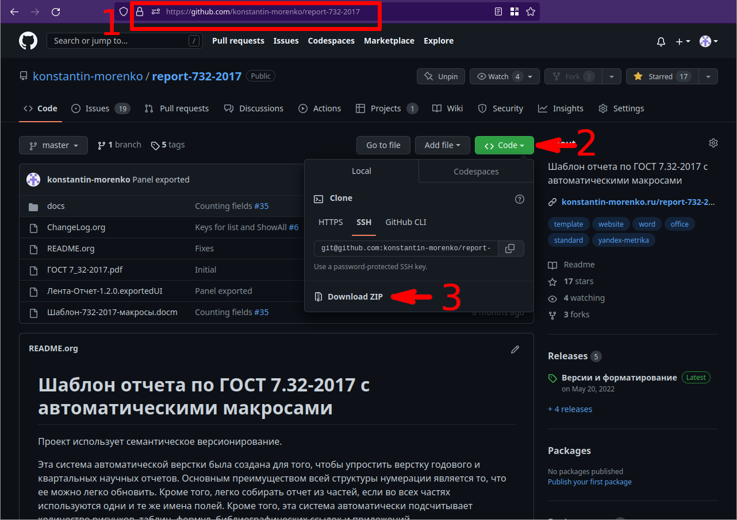
Task: Click the clone help question mark icon
Action: pyautogui.click(x=520, y=199)
